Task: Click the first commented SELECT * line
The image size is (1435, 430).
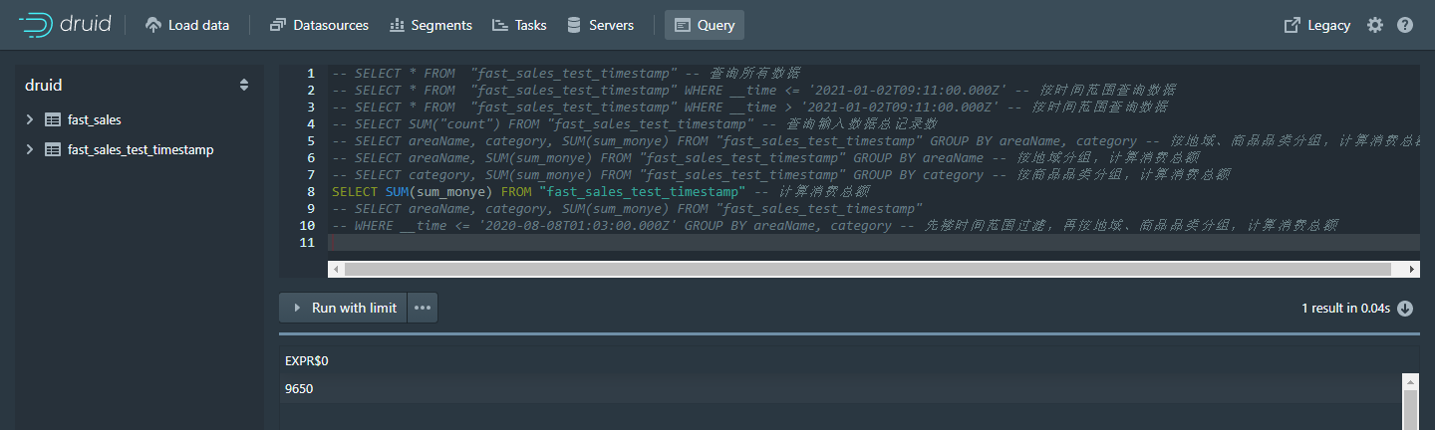Action: click(565, 73)
